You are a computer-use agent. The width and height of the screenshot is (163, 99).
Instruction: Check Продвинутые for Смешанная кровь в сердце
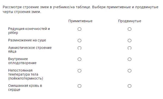pos(130,86)
